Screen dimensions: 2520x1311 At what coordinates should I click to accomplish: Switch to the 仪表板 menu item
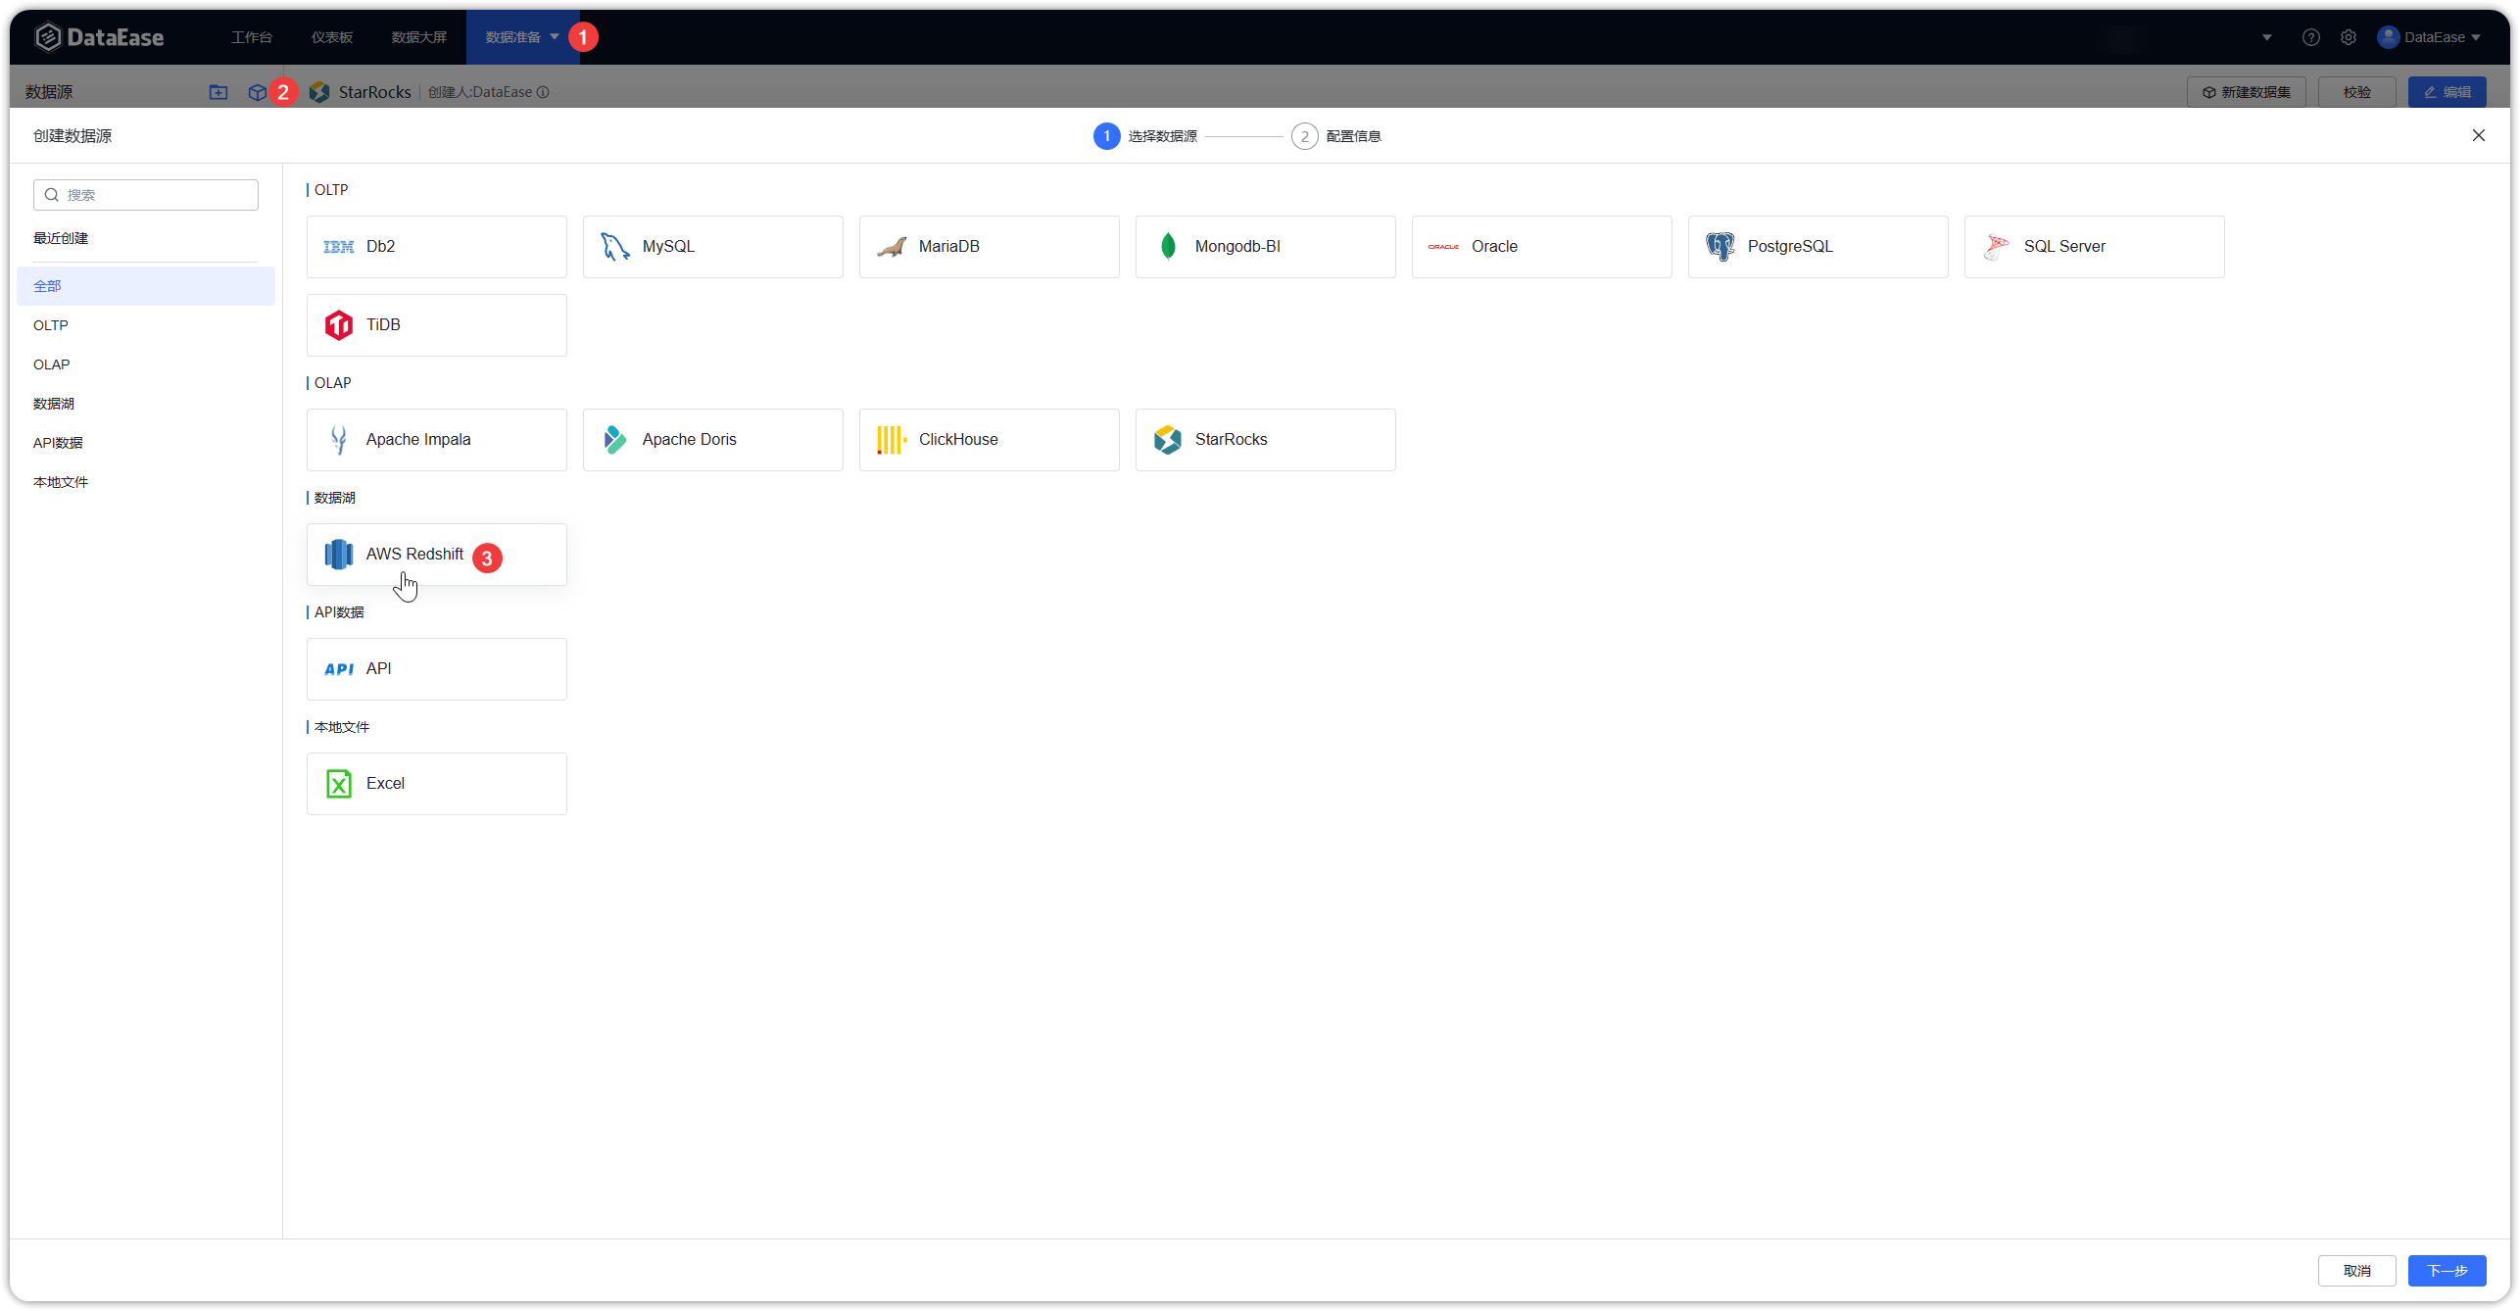330,36
